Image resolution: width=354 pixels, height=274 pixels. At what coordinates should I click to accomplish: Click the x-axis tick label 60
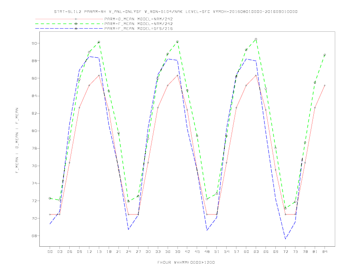tap(246, 252)
